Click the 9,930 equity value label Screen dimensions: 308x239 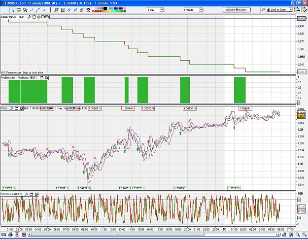click(x=302, y=72)
